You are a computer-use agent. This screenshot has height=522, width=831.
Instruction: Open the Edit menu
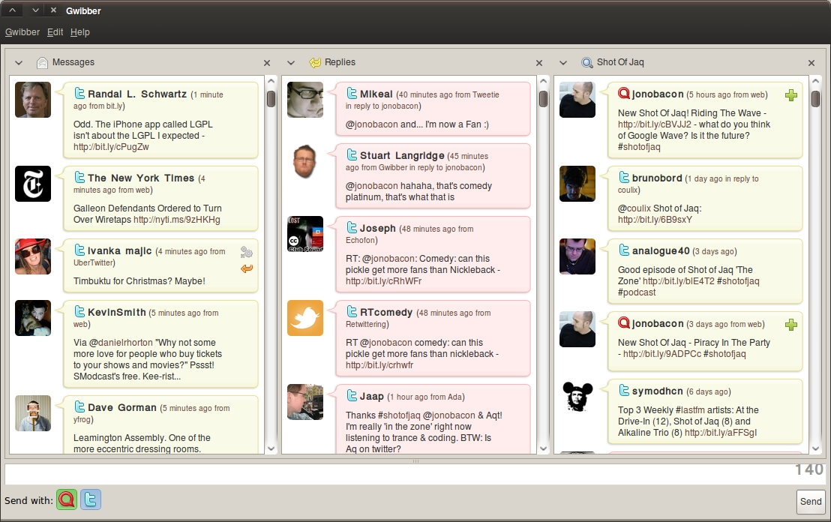coord(55,32)
